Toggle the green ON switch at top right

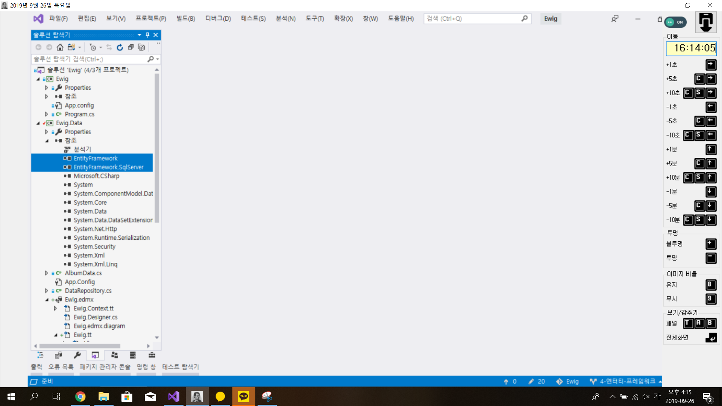tap(675, 22)
